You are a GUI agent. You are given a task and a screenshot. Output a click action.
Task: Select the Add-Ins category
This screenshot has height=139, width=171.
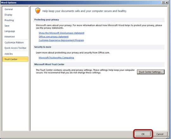tap(15, 54)
